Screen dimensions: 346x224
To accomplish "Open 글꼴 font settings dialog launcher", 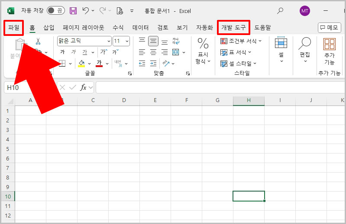I will [130, 74].
